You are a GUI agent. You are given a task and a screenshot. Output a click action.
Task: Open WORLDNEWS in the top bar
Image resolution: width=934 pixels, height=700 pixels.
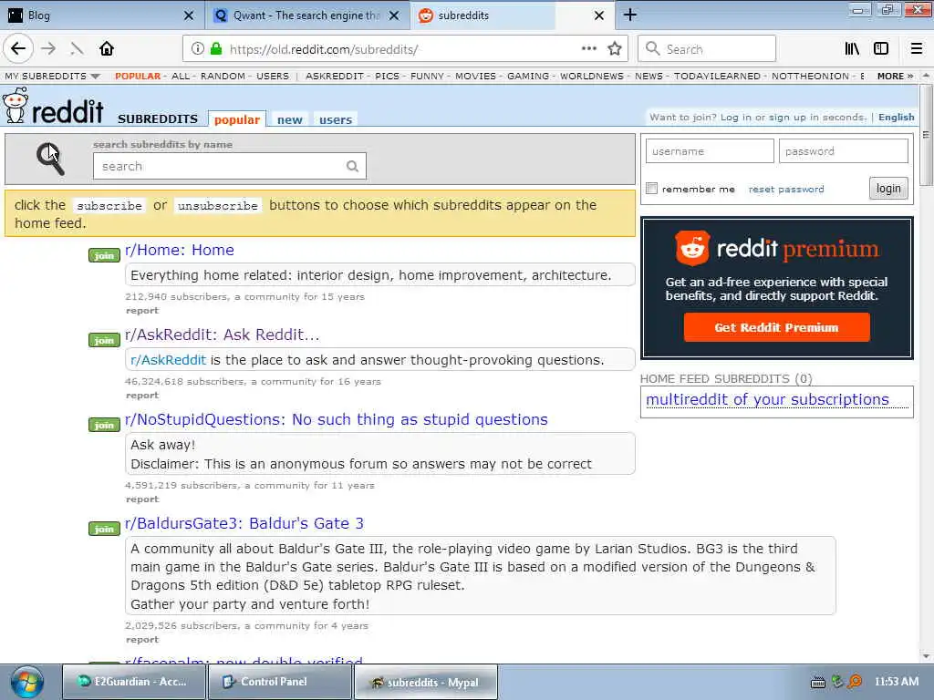[x=591, y=77]
